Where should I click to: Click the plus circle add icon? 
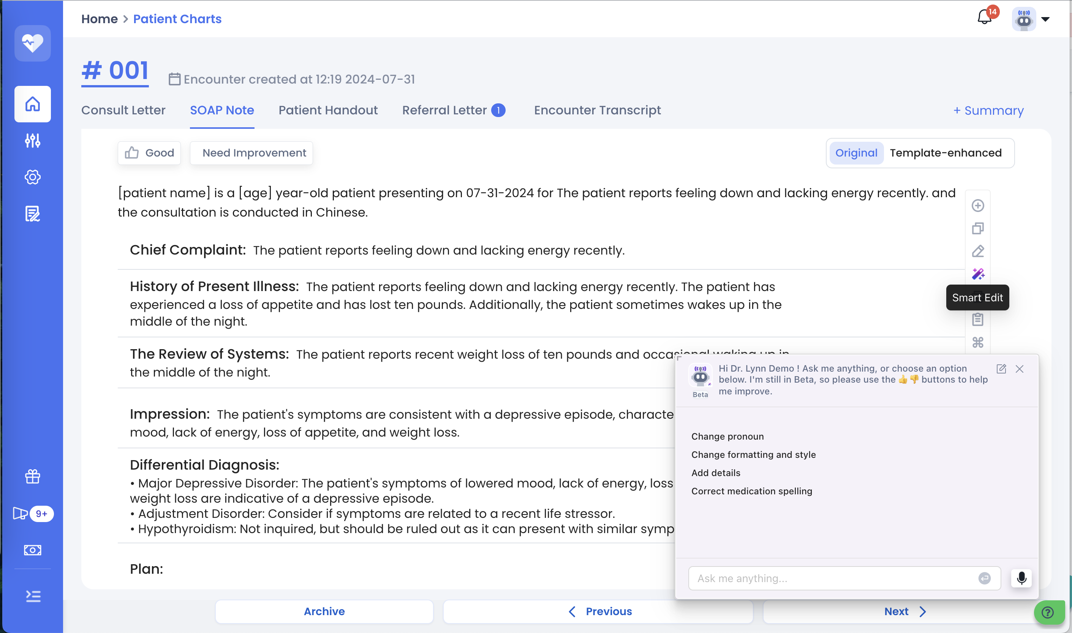[x=977, y=206]
